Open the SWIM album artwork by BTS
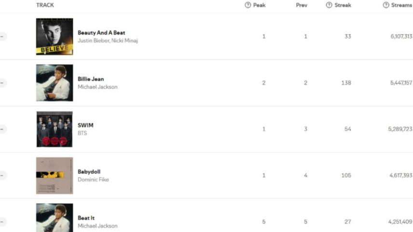413x232 pixels. 55,129
